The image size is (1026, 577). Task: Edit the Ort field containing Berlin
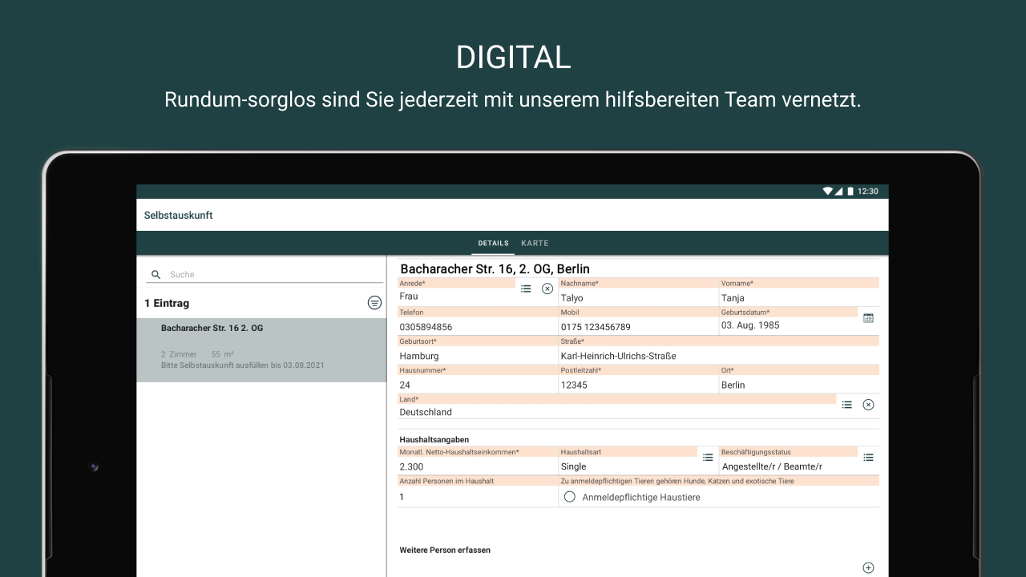coord(799,379)
